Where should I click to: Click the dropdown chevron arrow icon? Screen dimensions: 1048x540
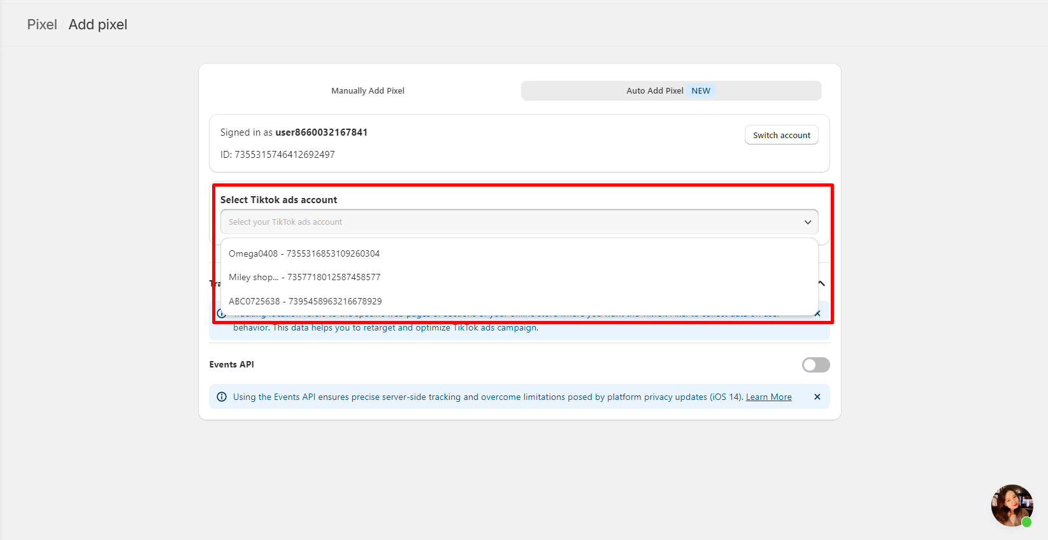click(x=807, y=222)
